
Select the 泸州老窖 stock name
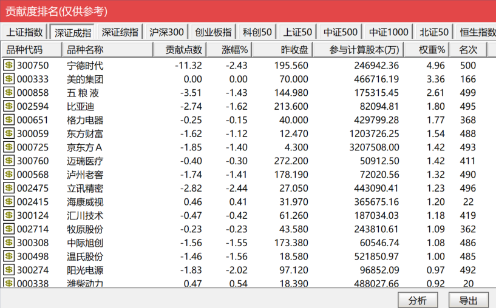tap(85, 175)
